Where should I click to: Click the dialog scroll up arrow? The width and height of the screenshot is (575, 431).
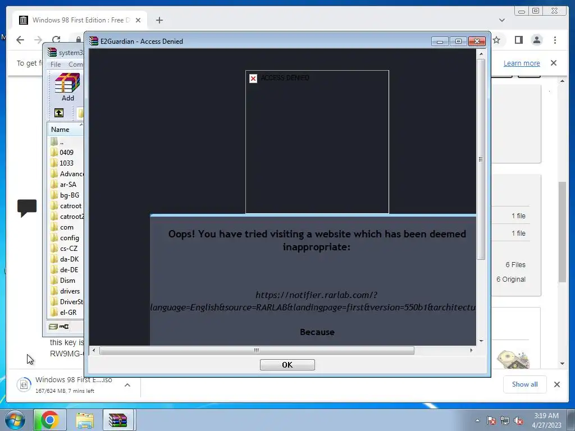pyautogui.click(x=481, y=54)
